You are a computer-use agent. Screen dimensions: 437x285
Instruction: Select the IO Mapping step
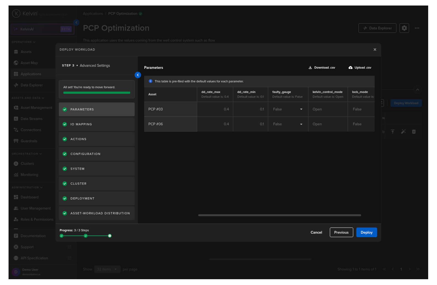point(97,124)
